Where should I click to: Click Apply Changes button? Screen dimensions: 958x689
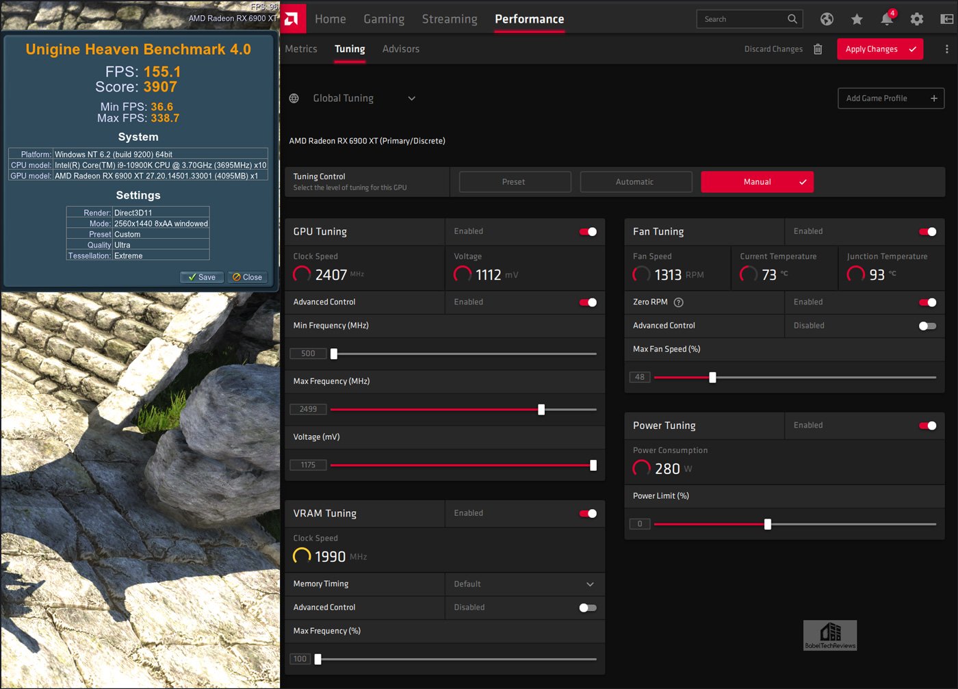click(x=880, y=49)
